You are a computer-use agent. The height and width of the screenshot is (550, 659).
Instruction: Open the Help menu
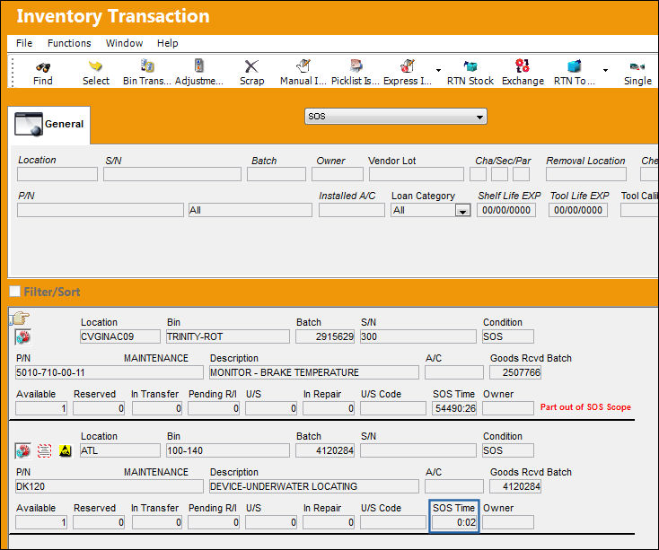(167, 43)
